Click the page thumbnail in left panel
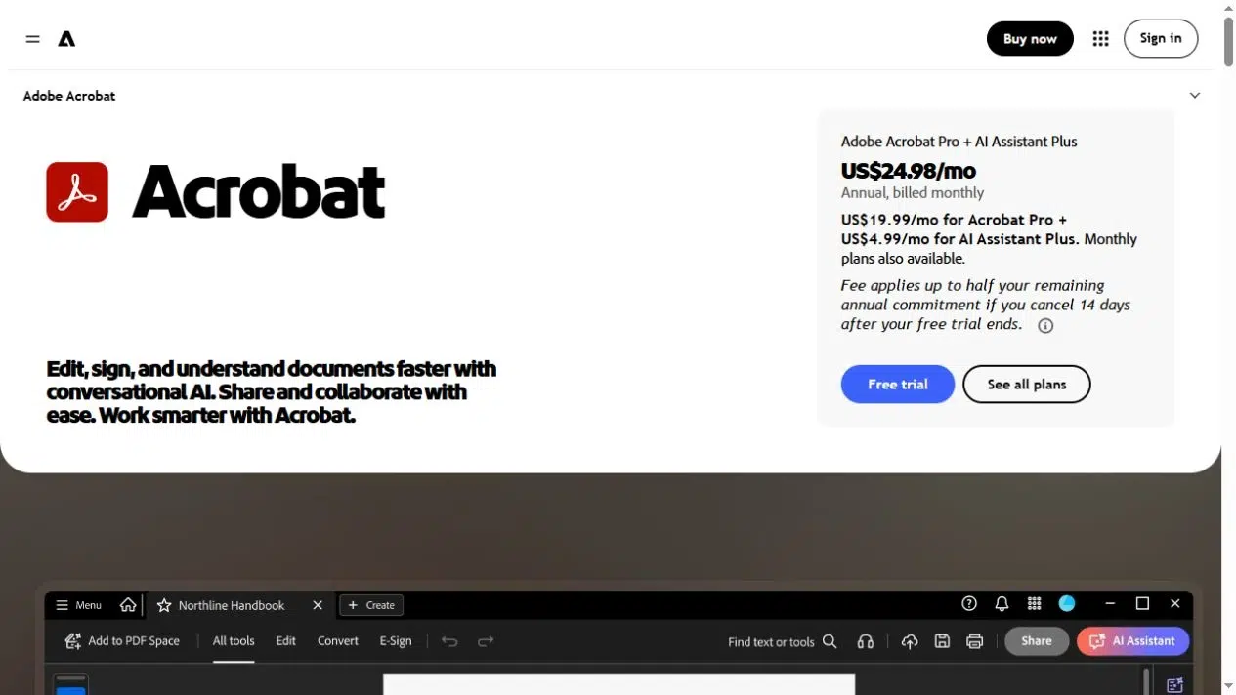Screen dimensions: 1236x695 (70, 684)
